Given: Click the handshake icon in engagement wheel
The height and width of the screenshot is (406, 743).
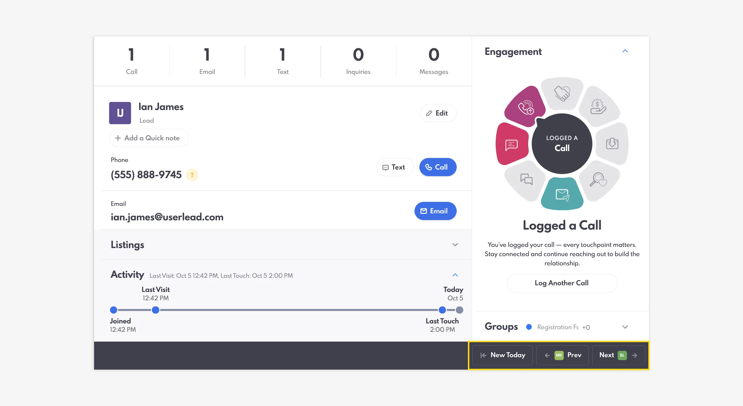Looking at the screenshot, I should tap(562, 94).
